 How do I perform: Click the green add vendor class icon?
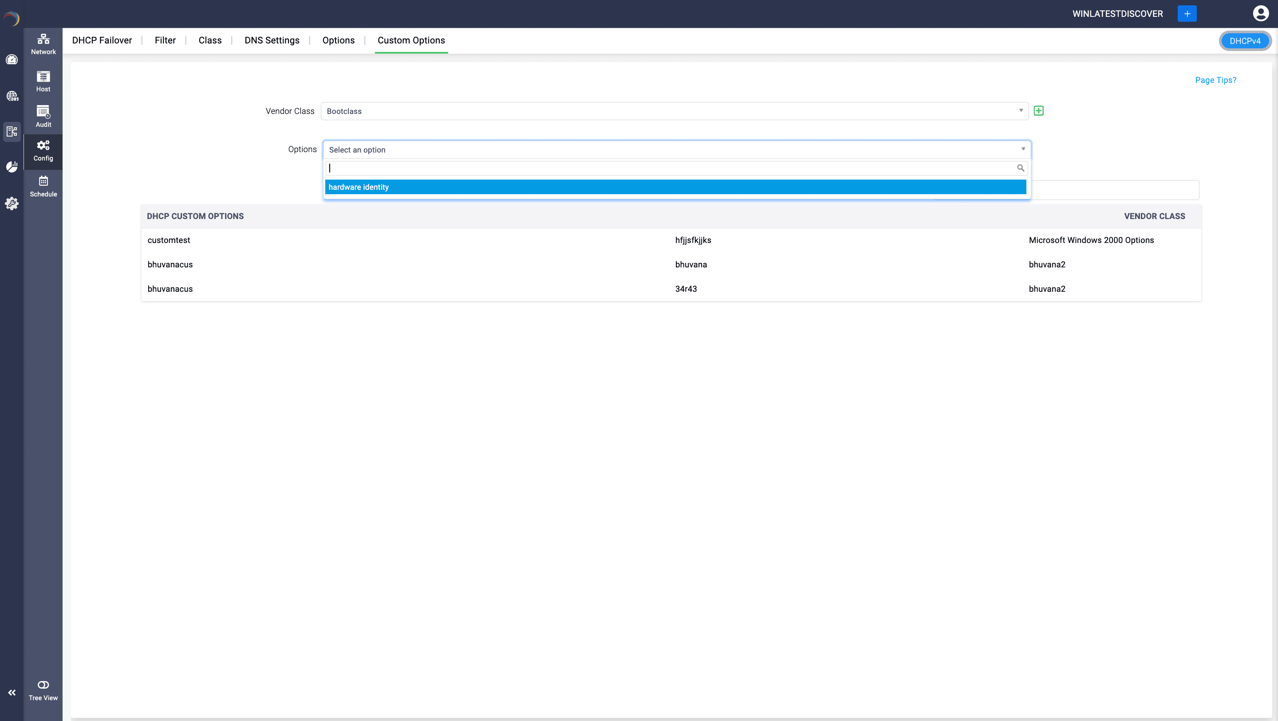pos(1038,110)
